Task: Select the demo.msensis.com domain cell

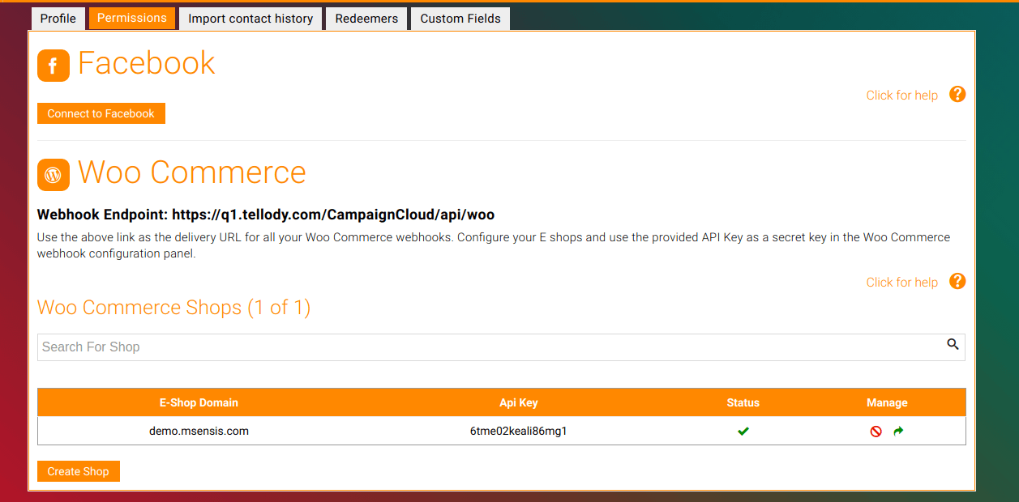Action: coord(199,432)
